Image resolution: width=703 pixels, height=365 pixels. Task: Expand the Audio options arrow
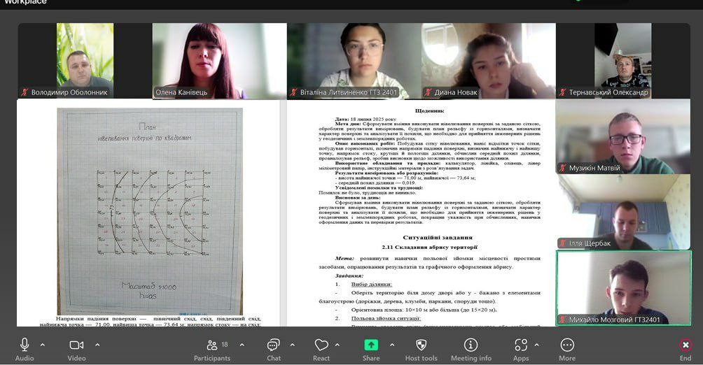point(42,345)
